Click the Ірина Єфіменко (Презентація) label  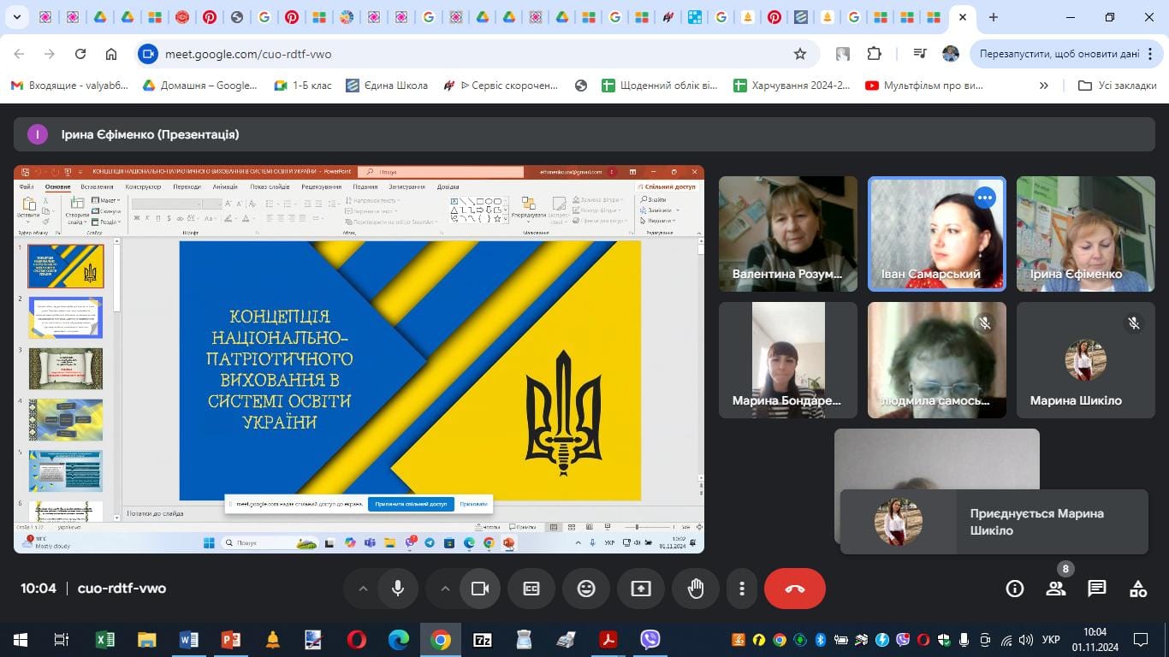click(x=151, y=134)
